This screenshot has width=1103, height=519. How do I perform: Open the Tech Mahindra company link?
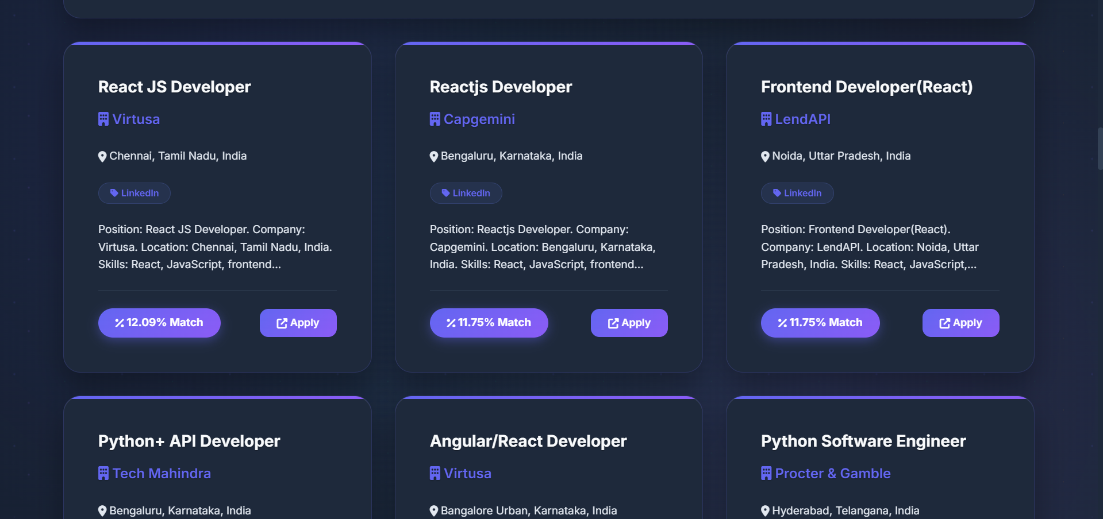pyautogui.click(x=162, y=473)
